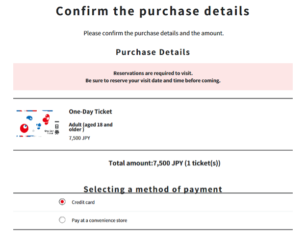
Task: Click the "Please confirm the purchase details" sentence
Action: coord(153,33)
